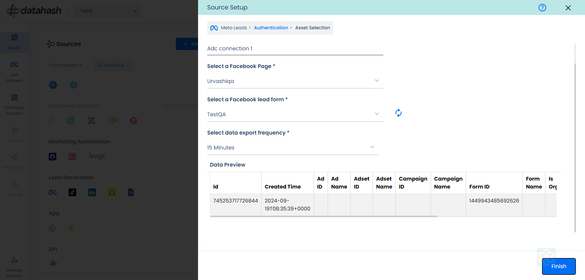Close the Source Setup panel
This screenshot has width=585, height=280.
(568, 8)
